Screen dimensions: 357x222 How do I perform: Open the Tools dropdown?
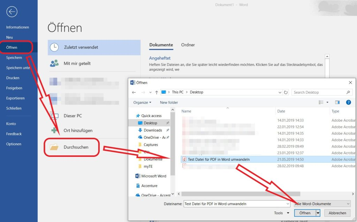click(x=282, y=213)
